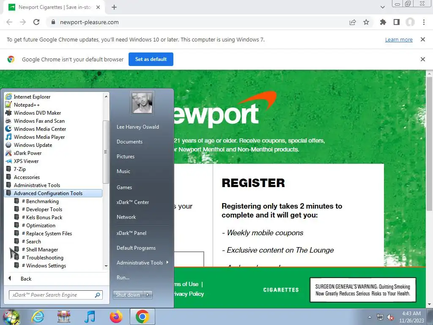Click the Set as default button
The width and height of the screenshot is (433, 325).
151,59
